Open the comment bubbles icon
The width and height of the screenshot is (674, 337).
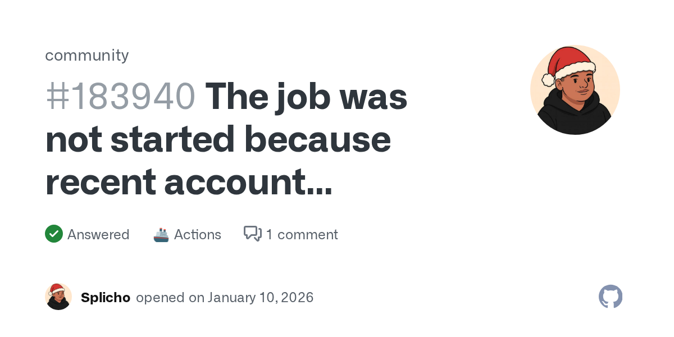coord(253,234)
